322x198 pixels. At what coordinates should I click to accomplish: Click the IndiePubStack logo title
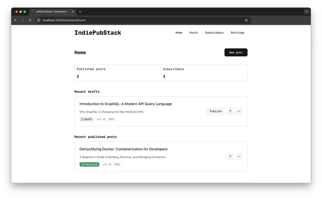click(98, 33)
